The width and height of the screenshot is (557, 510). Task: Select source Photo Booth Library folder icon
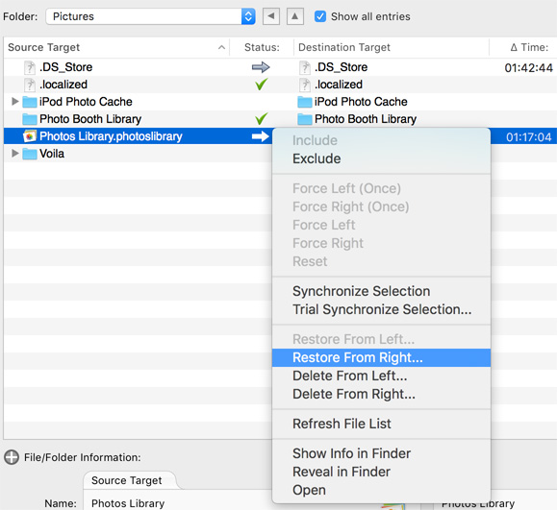(30, 119)
